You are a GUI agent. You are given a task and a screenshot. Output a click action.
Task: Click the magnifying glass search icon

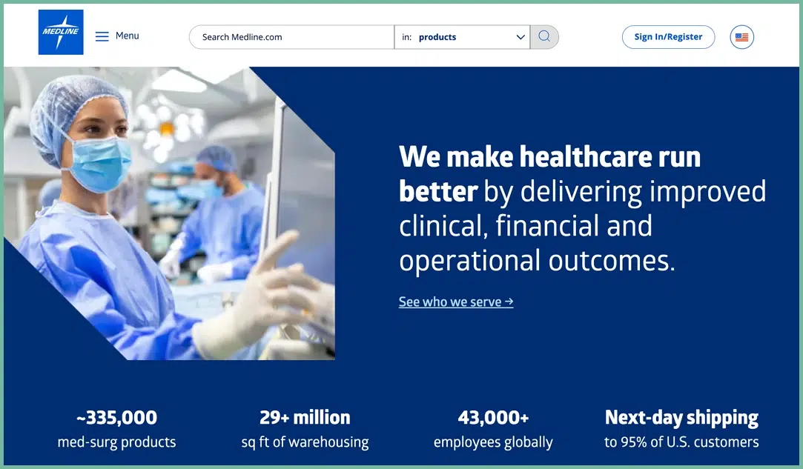point(544,36)
